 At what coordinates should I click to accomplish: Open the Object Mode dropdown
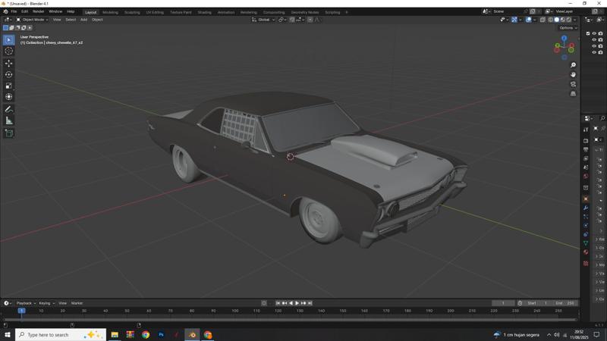(x=33, y=20)
